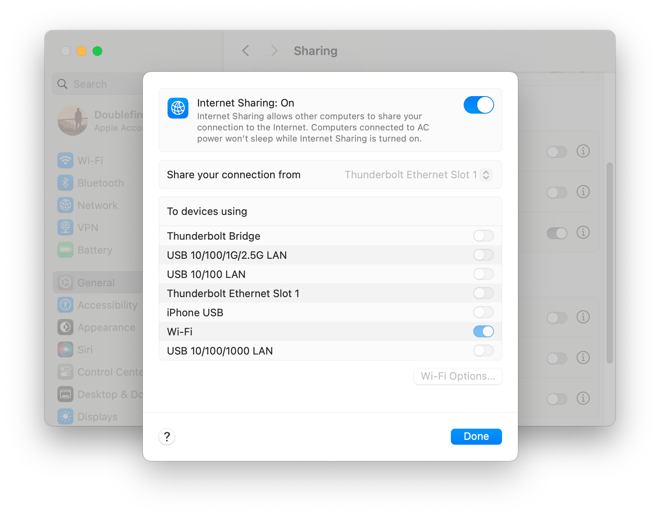Go forward using the right chevron
The height and width of the screenshot is (520, 660).
pos(274,51)
